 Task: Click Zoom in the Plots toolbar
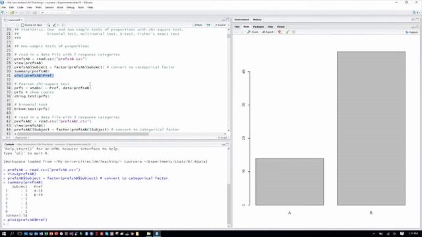tap(253, 32)
